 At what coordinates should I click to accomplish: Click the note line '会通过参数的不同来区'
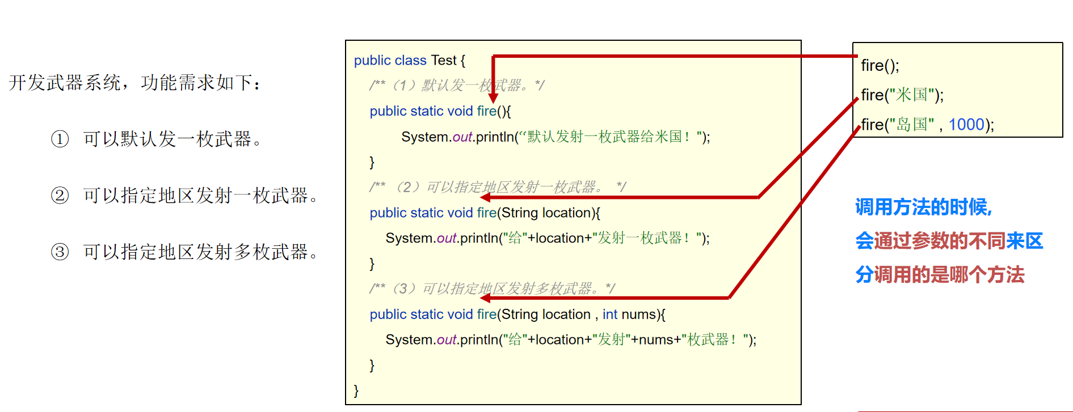pyautogui.click(x=949, y=241)
